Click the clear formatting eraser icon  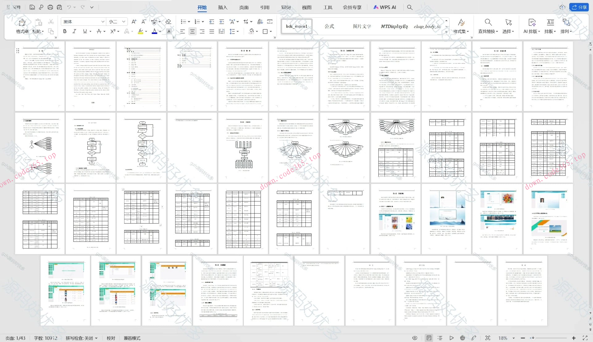click(x=168, y=22)
